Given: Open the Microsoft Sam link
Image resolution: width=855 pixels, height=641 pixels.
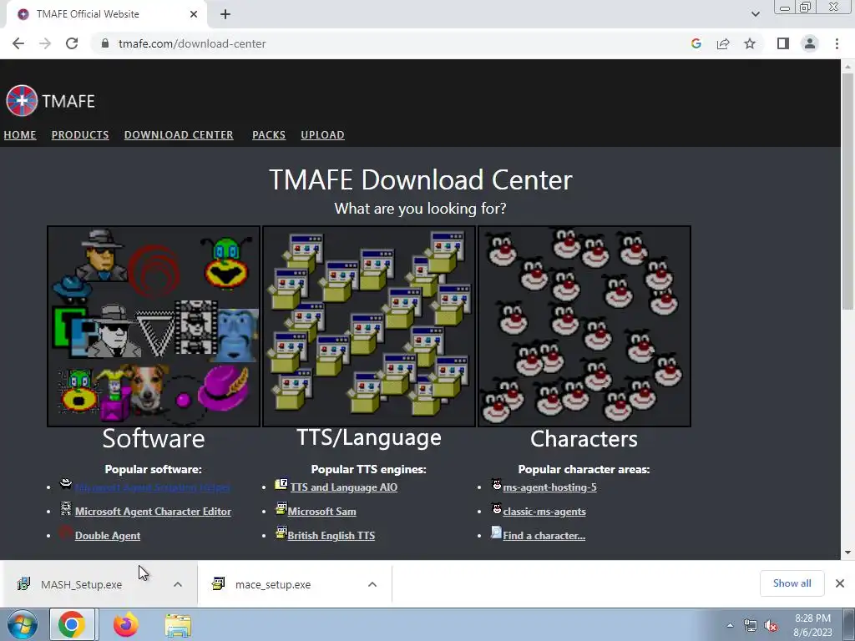Looking at the screenshot, I should click(x=321, y=512).
